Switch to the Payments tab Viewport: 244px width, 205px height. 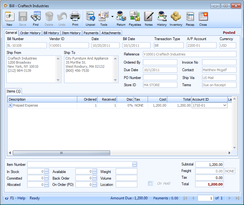tap(91, 33)
